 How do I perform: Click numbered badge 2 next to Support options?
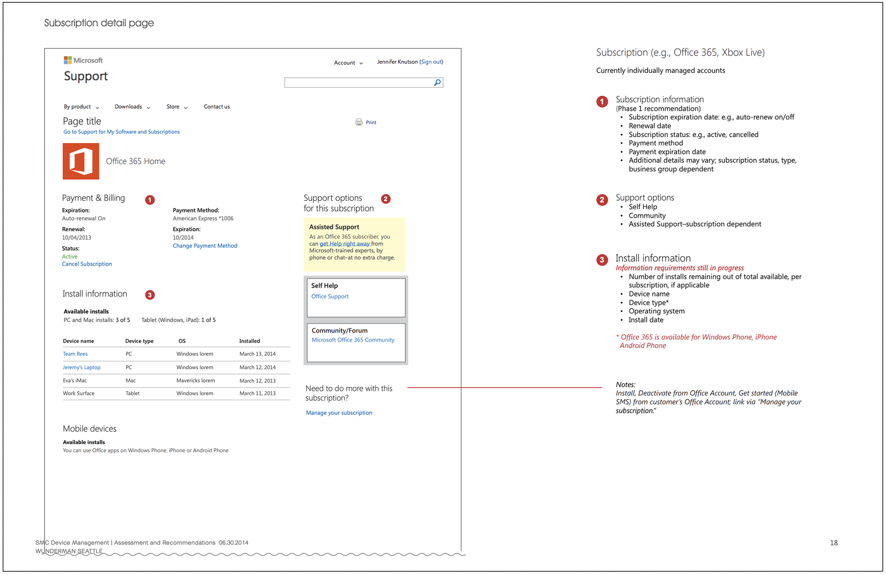click(x=386, y=198)
